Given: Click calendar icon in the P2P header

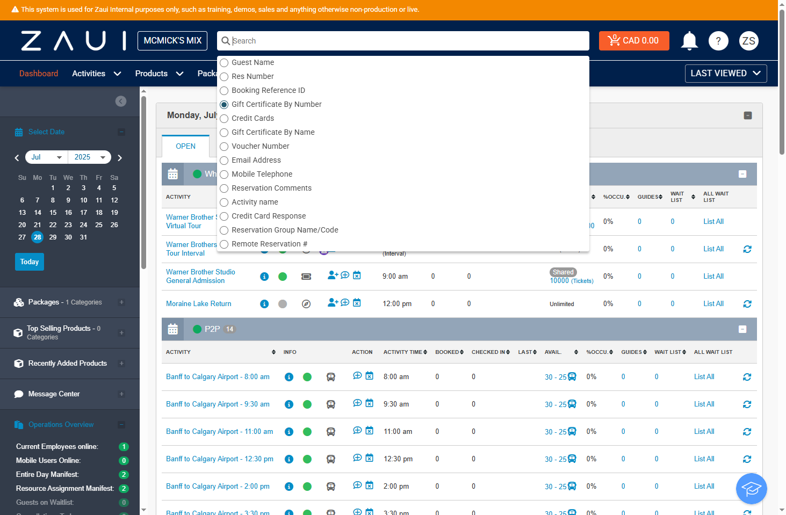Looking at the screenshot, I should click(x=173, y=329).
